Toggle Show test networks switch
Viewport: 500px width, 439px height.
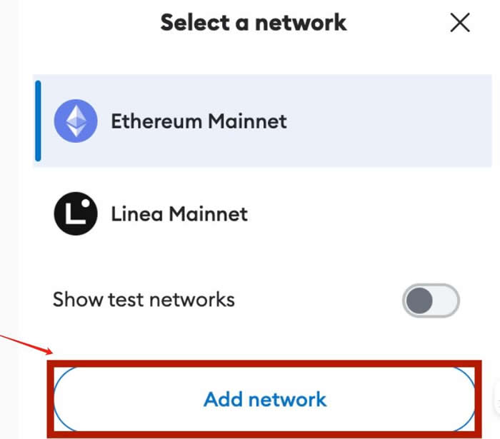431,301
